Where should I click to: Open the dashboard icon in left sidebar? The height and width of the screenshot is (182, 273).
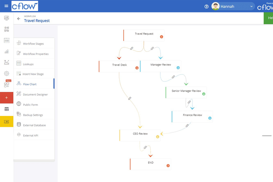tap(6, 18)
